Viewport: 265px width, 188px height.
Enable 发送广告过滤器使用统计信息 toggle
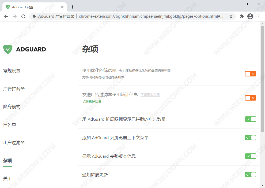[251, 98]
